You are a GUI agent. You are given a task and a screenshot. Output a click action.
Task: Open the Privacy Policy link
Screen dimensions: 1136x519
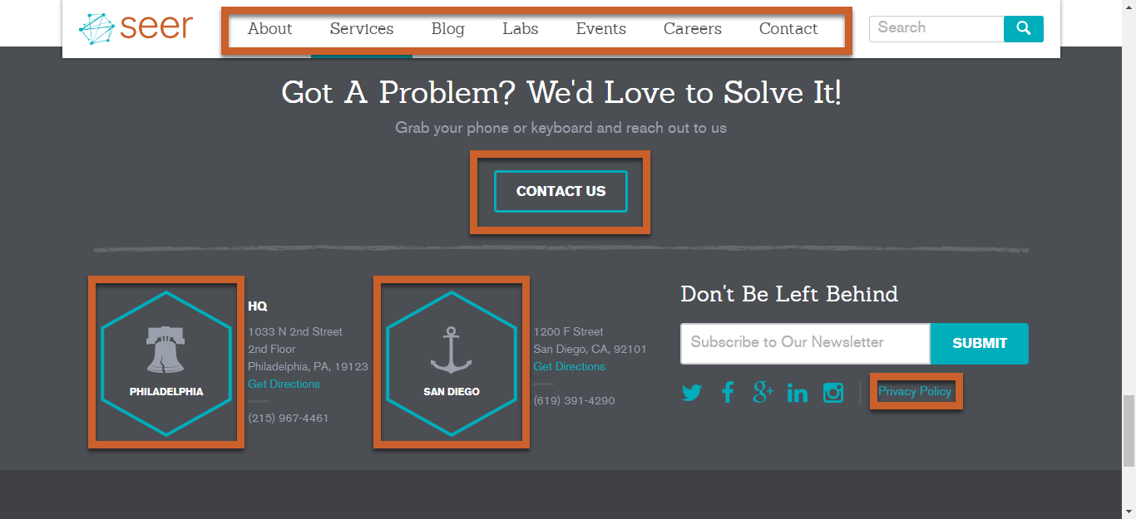click(914, 391)
